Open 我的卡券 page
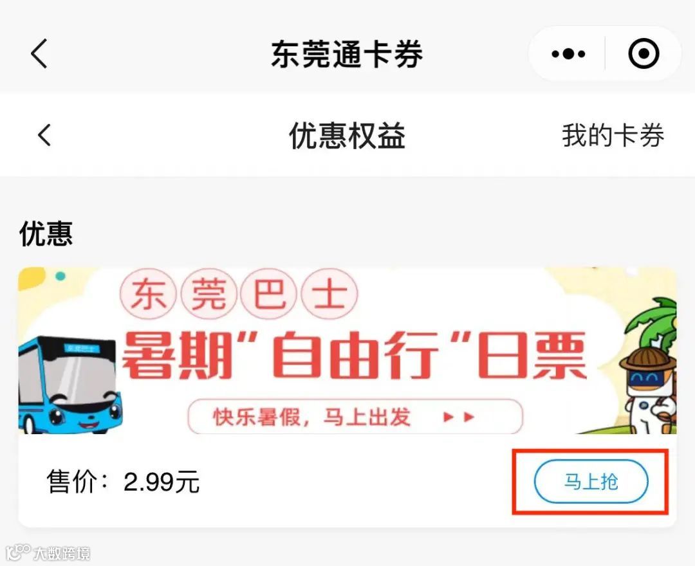This screenshot has height=566, width=695. click(x=613, y=135)
